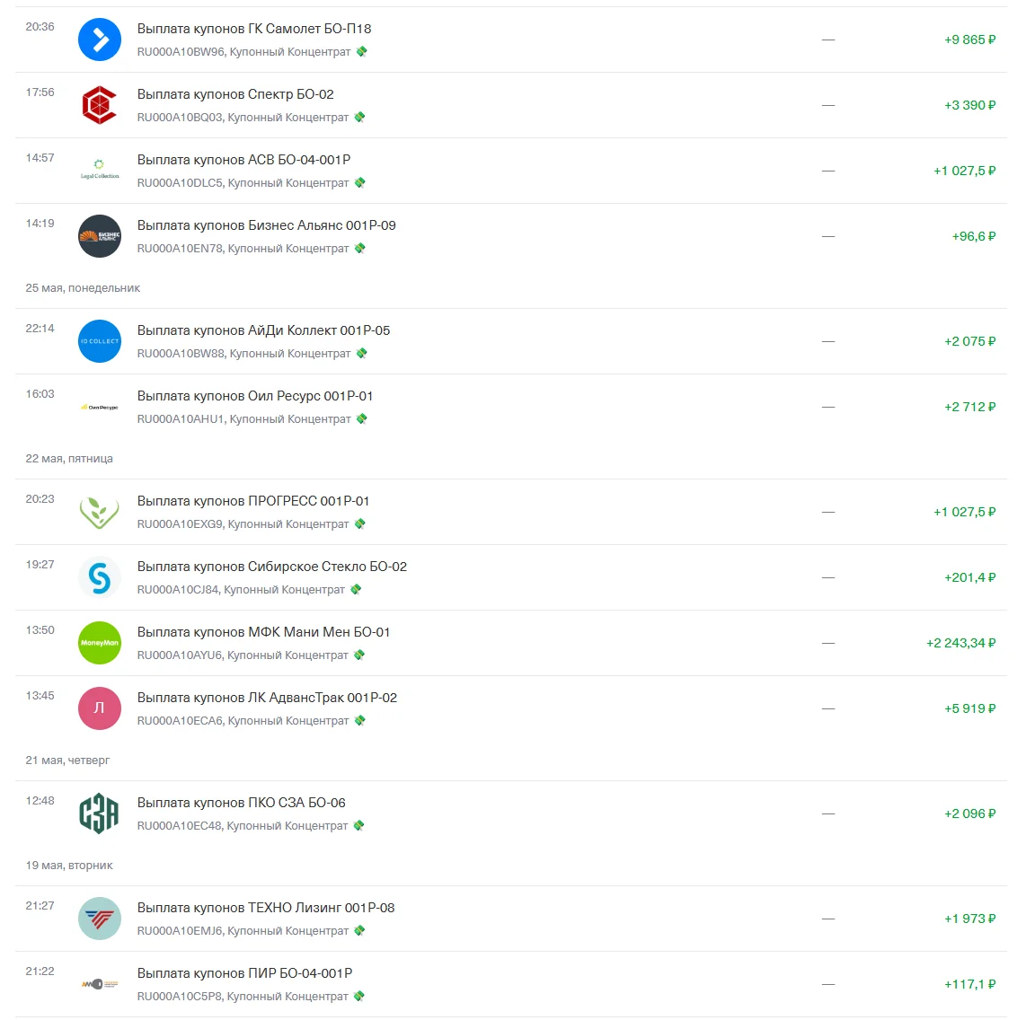Click the amount +201,4 ₽
Image resolution: width=1035 pixels, height=1020 pixels.
969,577
